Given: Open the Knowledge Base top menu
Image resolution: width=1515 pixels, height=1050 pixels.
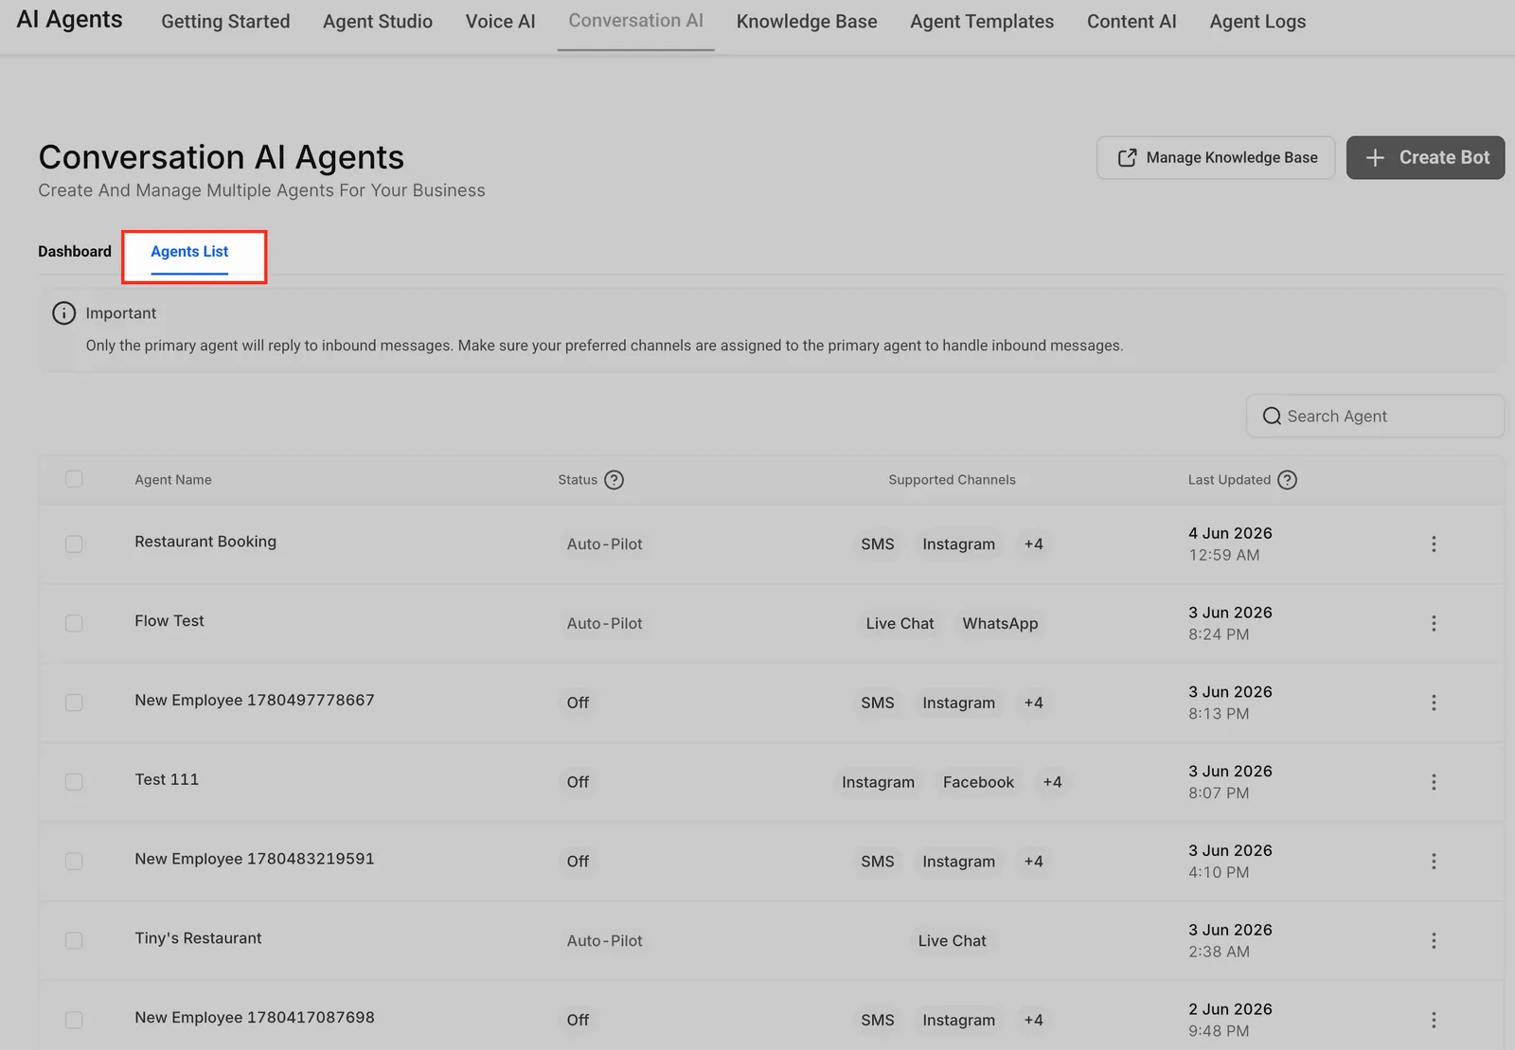Looking at the screenshot, I should coord(807,21).
